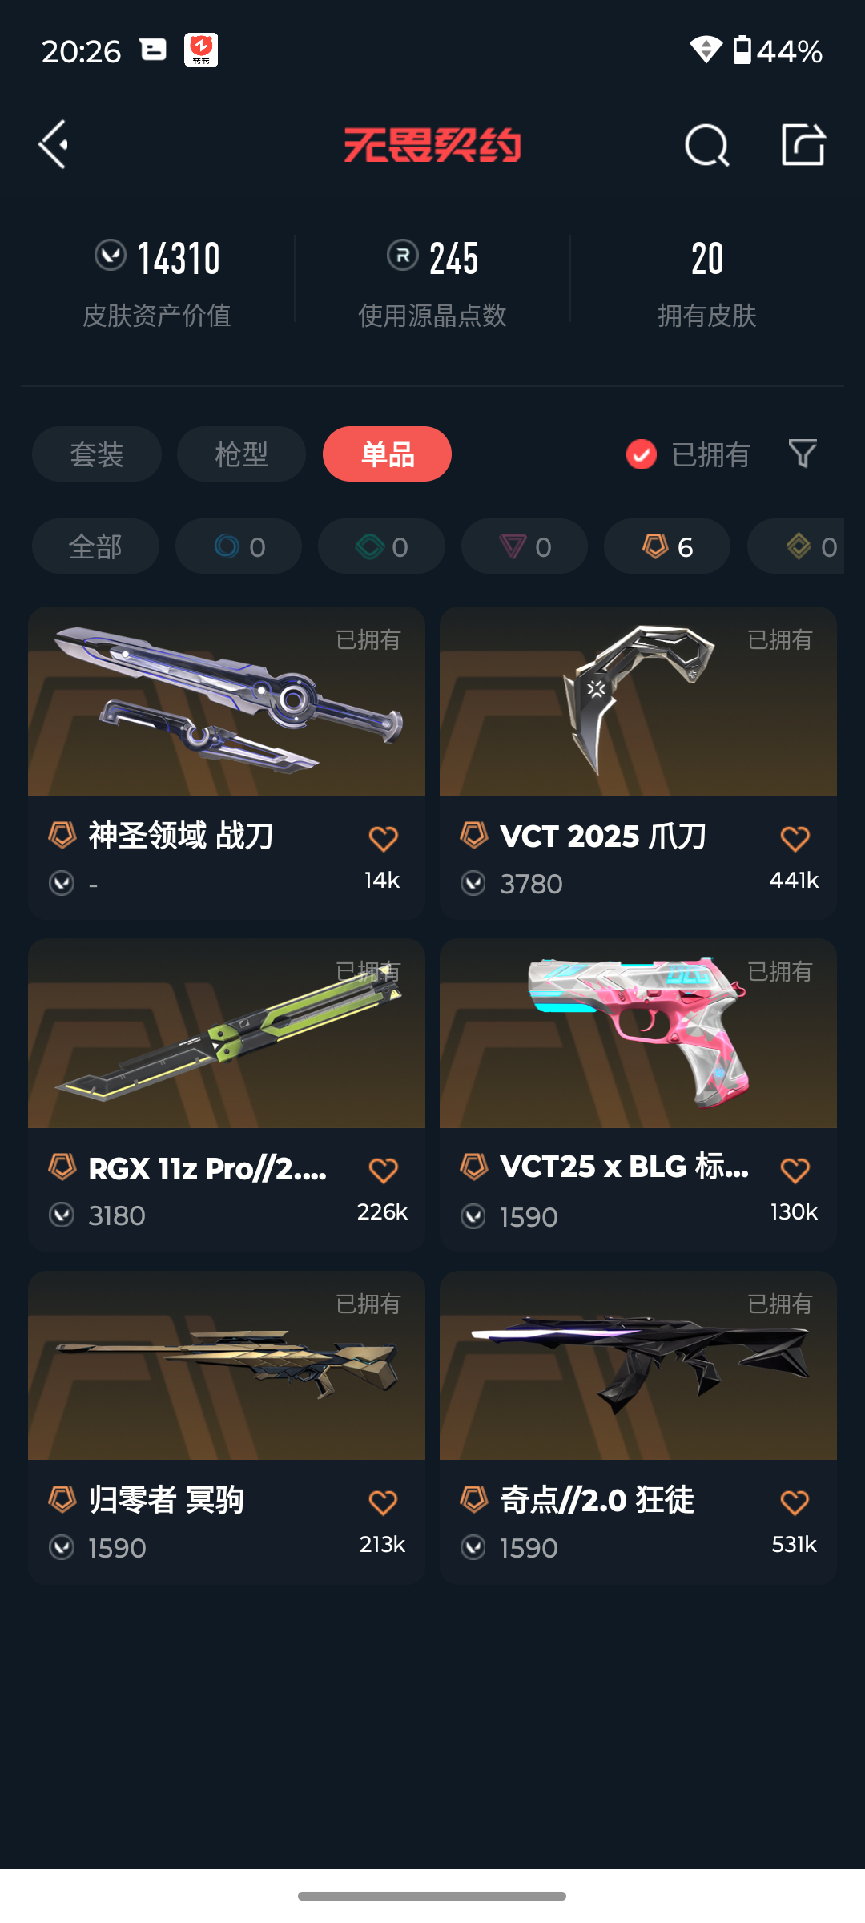Tap the back arrow icon

pos(54,145)
